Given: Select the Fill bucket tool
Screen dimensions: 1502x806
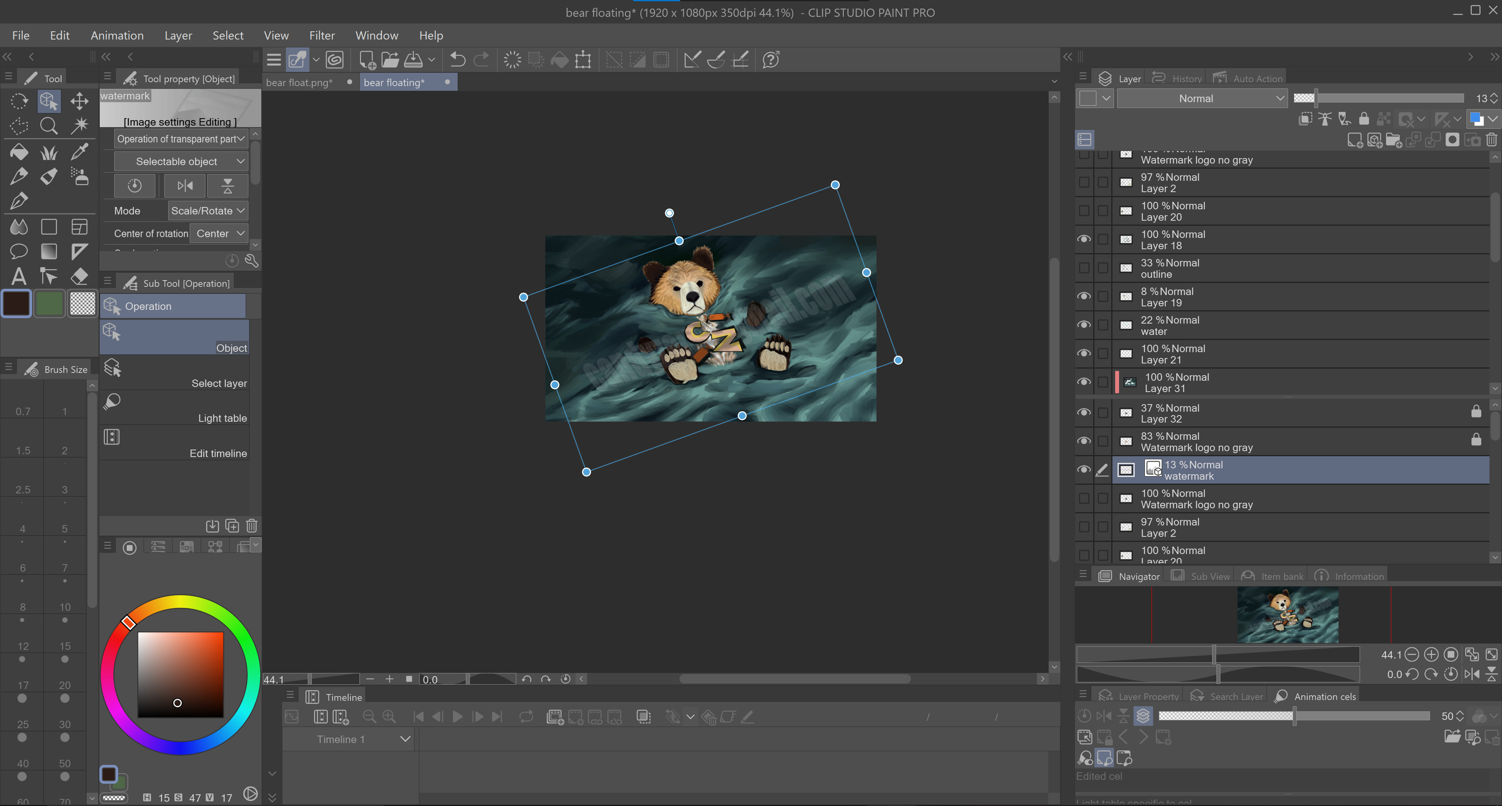Looking at the screenshot, I should [19, 152].
